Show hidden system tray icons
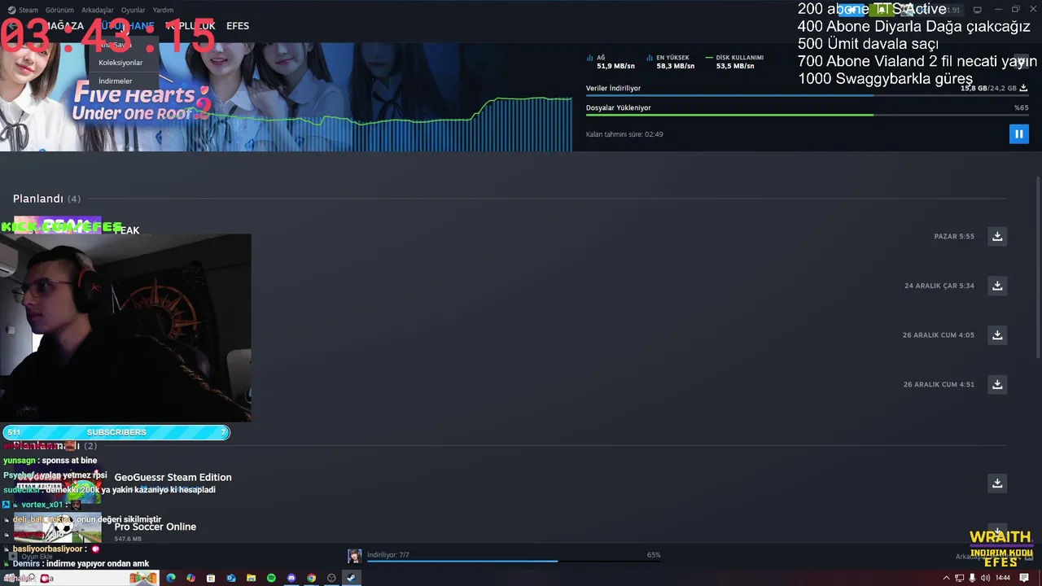Viewport: 1042px width, 586px height. pos(946,578)
